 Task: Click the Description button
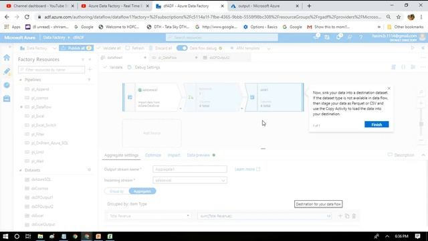(401, 155)
